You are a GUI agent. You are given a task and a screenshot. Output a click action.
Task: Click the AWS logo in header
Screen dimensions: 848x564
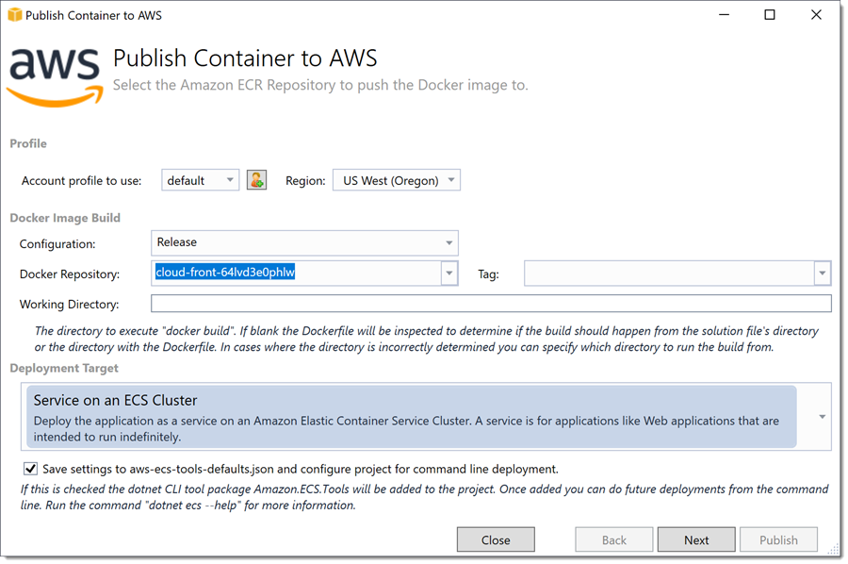tap(56, 77)
